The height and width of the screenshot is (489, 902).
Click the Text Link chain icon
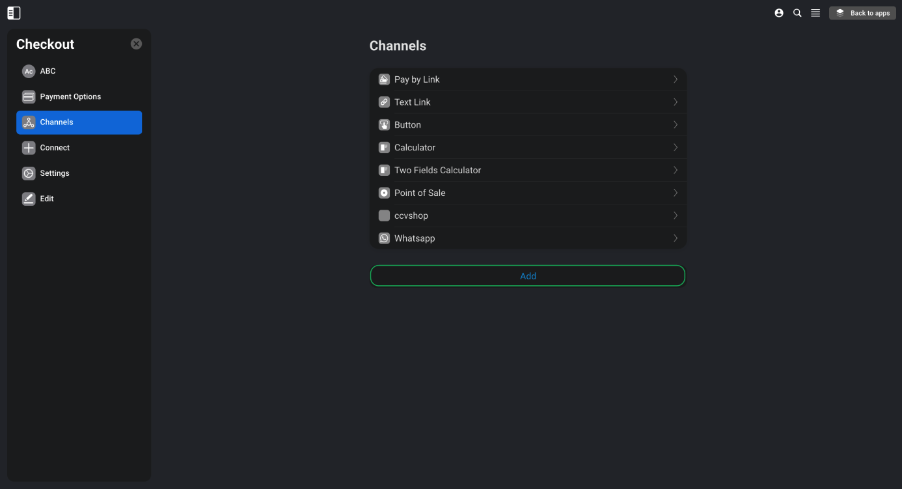[x=384, y=102]
